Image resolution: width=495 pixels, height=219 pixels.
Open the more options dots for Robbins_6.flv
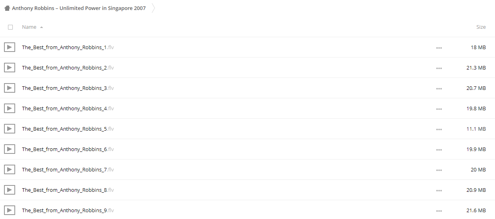point(439,149)
